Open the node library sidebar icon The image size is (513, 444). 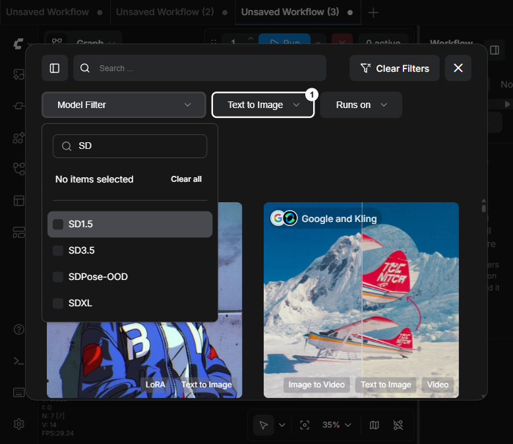pos(18,106)
